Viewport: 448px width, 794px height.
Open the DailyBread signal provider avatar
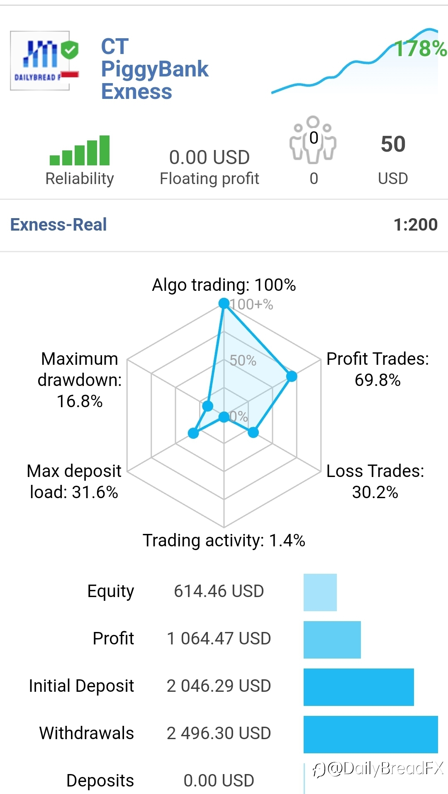click(40, 61)
